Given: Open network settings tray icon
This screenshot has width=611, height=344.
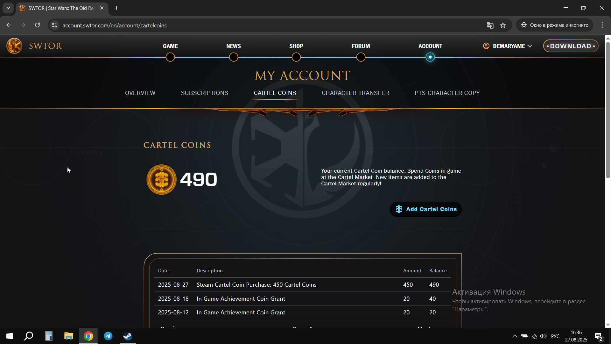Looking at the screenshot, I should click(x=534, y=336).
